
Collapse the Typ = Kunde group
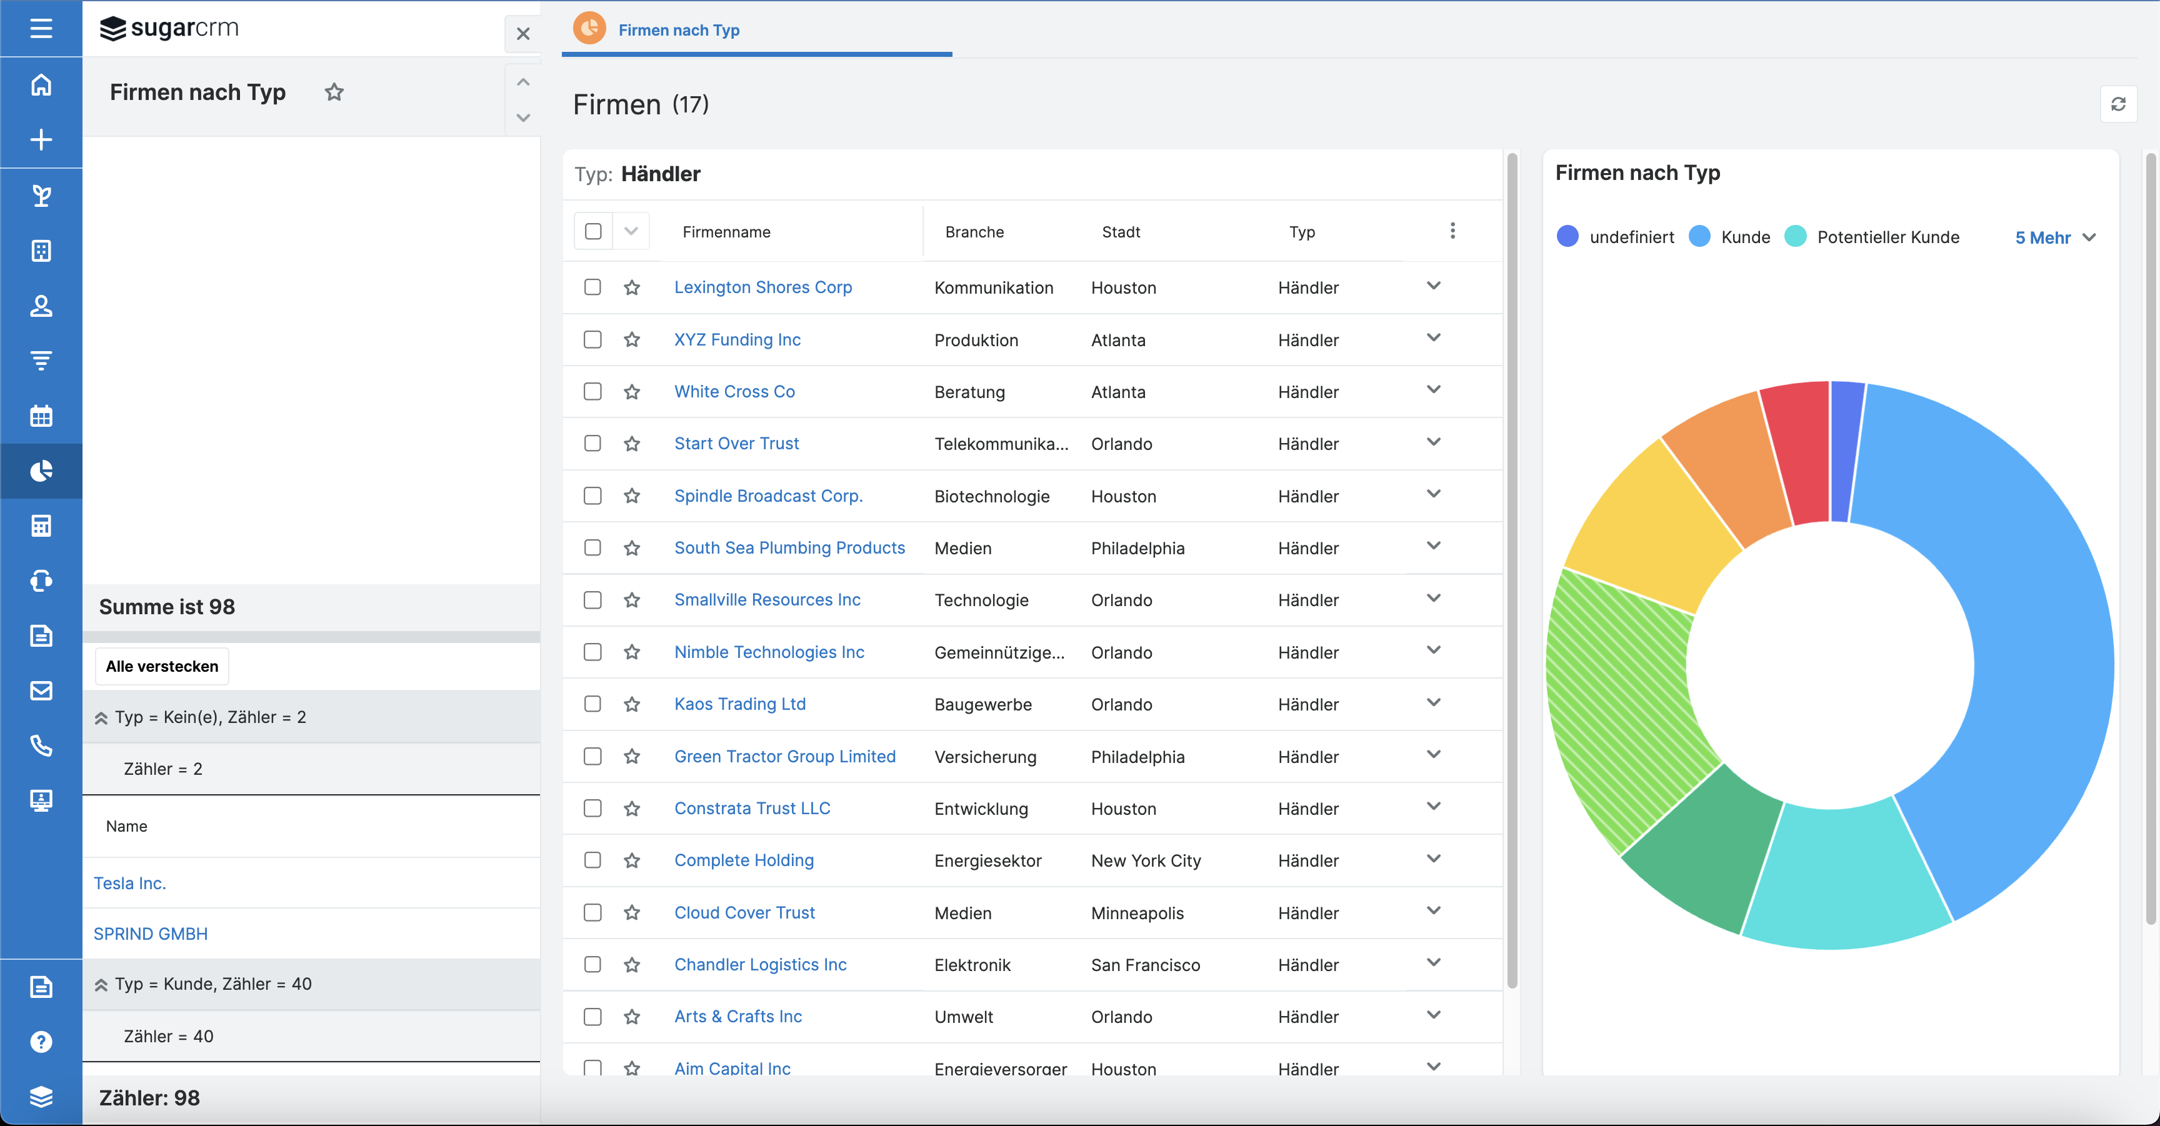point(101,984)
